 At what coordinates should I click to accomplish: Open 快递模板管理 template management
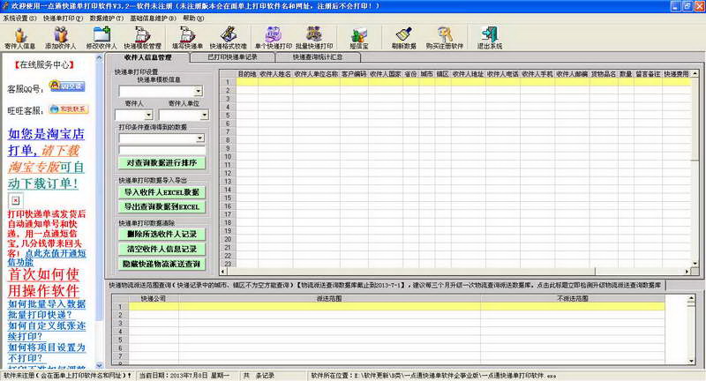tap(142, 38)
